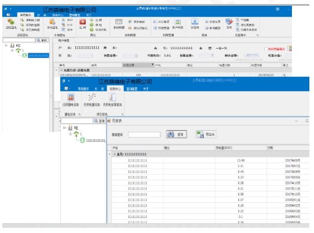The width and height of the screenshot is (314, 233).
Task: Open the 日用电量报表 scatter icon
Action: pos(92,97)
